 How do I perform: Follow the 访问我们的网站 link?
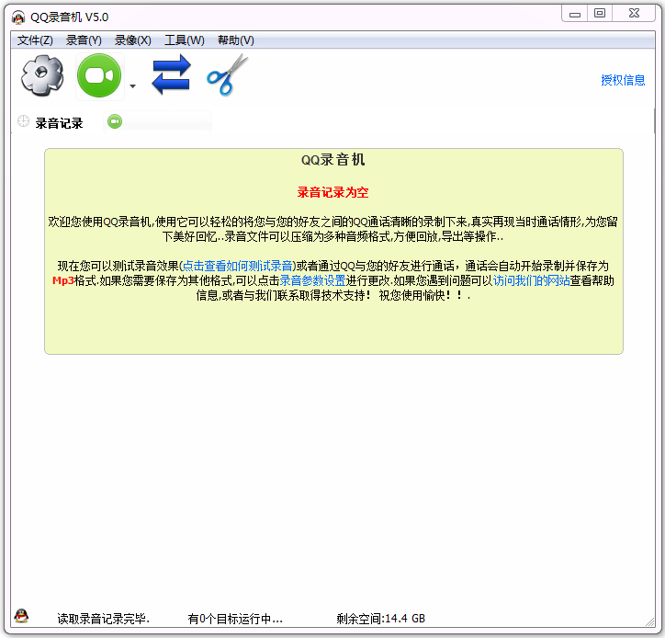pyautogui.click(x=532, y=280)
